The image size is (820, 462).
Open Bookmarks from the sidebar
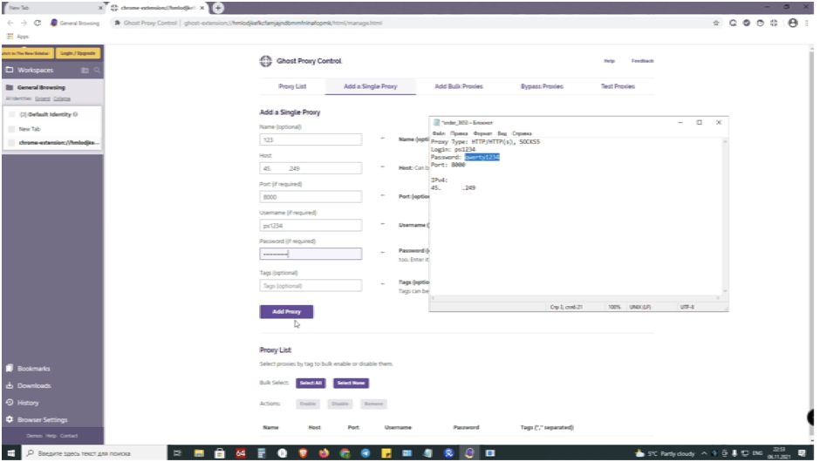coord(33,369)
